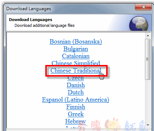Screen dimensions: 154x131
Task: Close the Download Languages dialog
Action: pyautogui.click(x=143, y=7)
